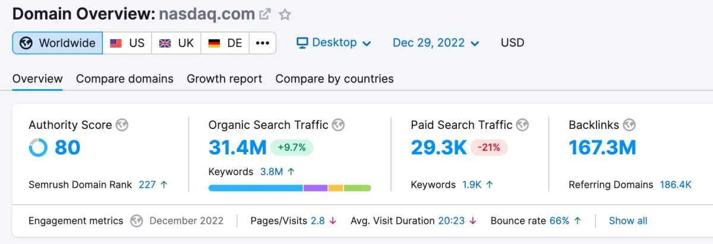This screenshot has width=713, height=244.
Task: Click green segment of keywords bar
Action: [x=357, y=188]
